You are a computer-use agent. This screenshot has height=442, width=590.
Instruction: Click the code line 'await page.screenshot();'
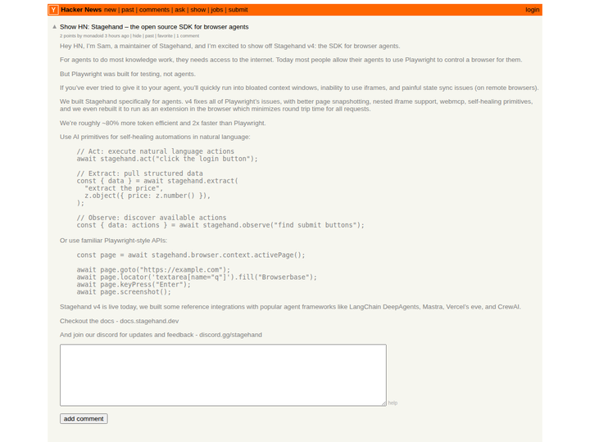pyautogui.click(x=124, y=292)
